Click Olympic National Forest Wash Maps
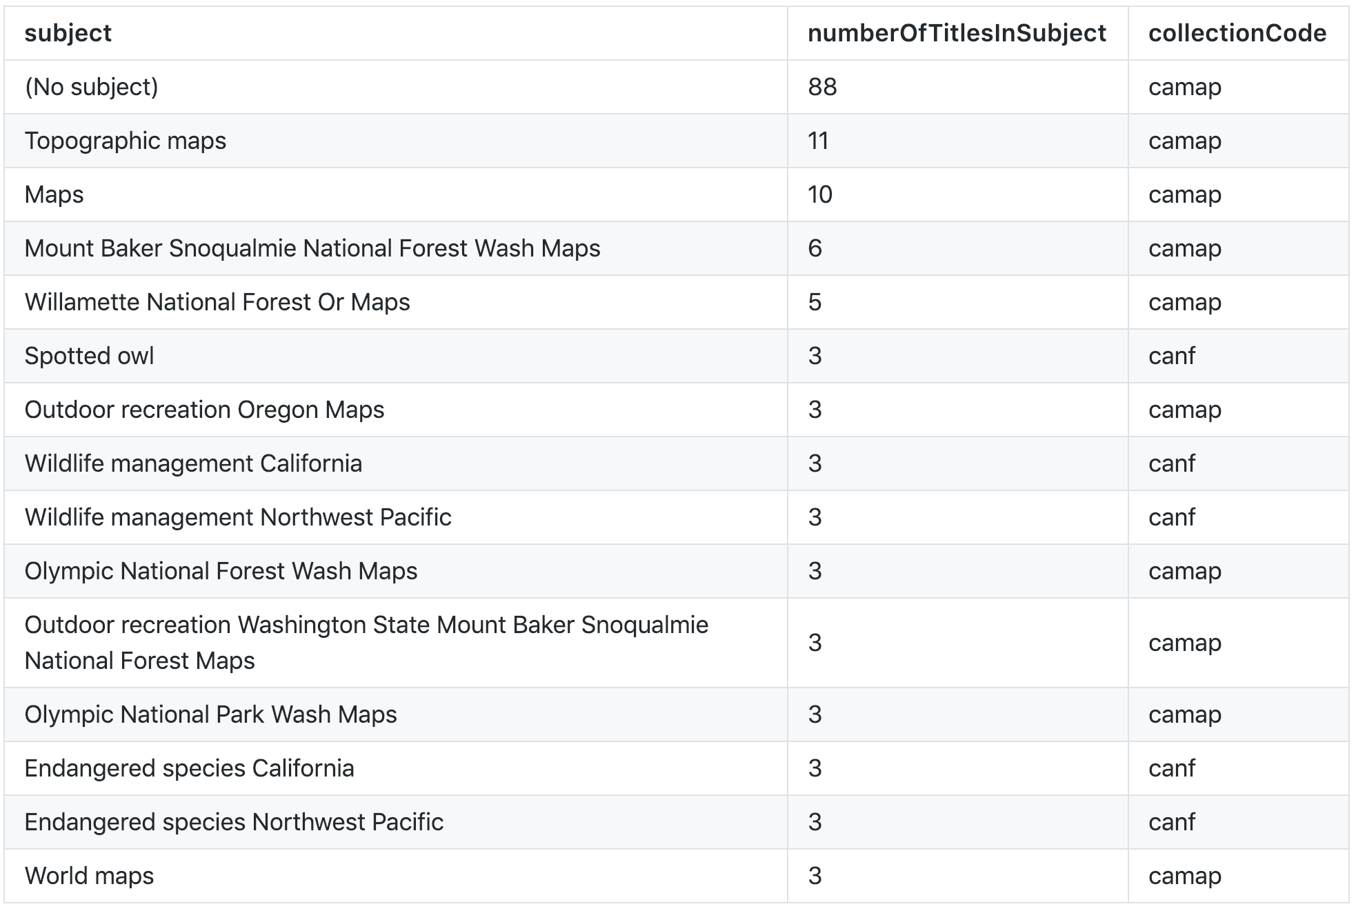Image resolution: width=1356 pixels, height=911 pixels. click(221, 571)
